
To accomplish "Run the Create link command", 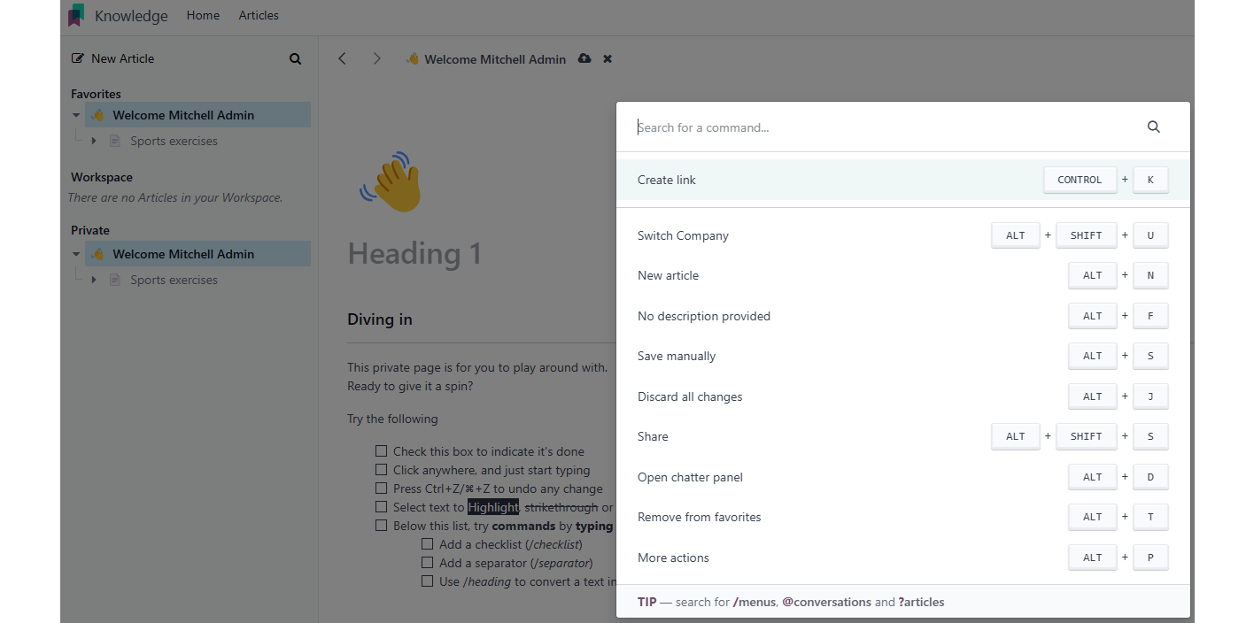I will click(x=903, y=180).
